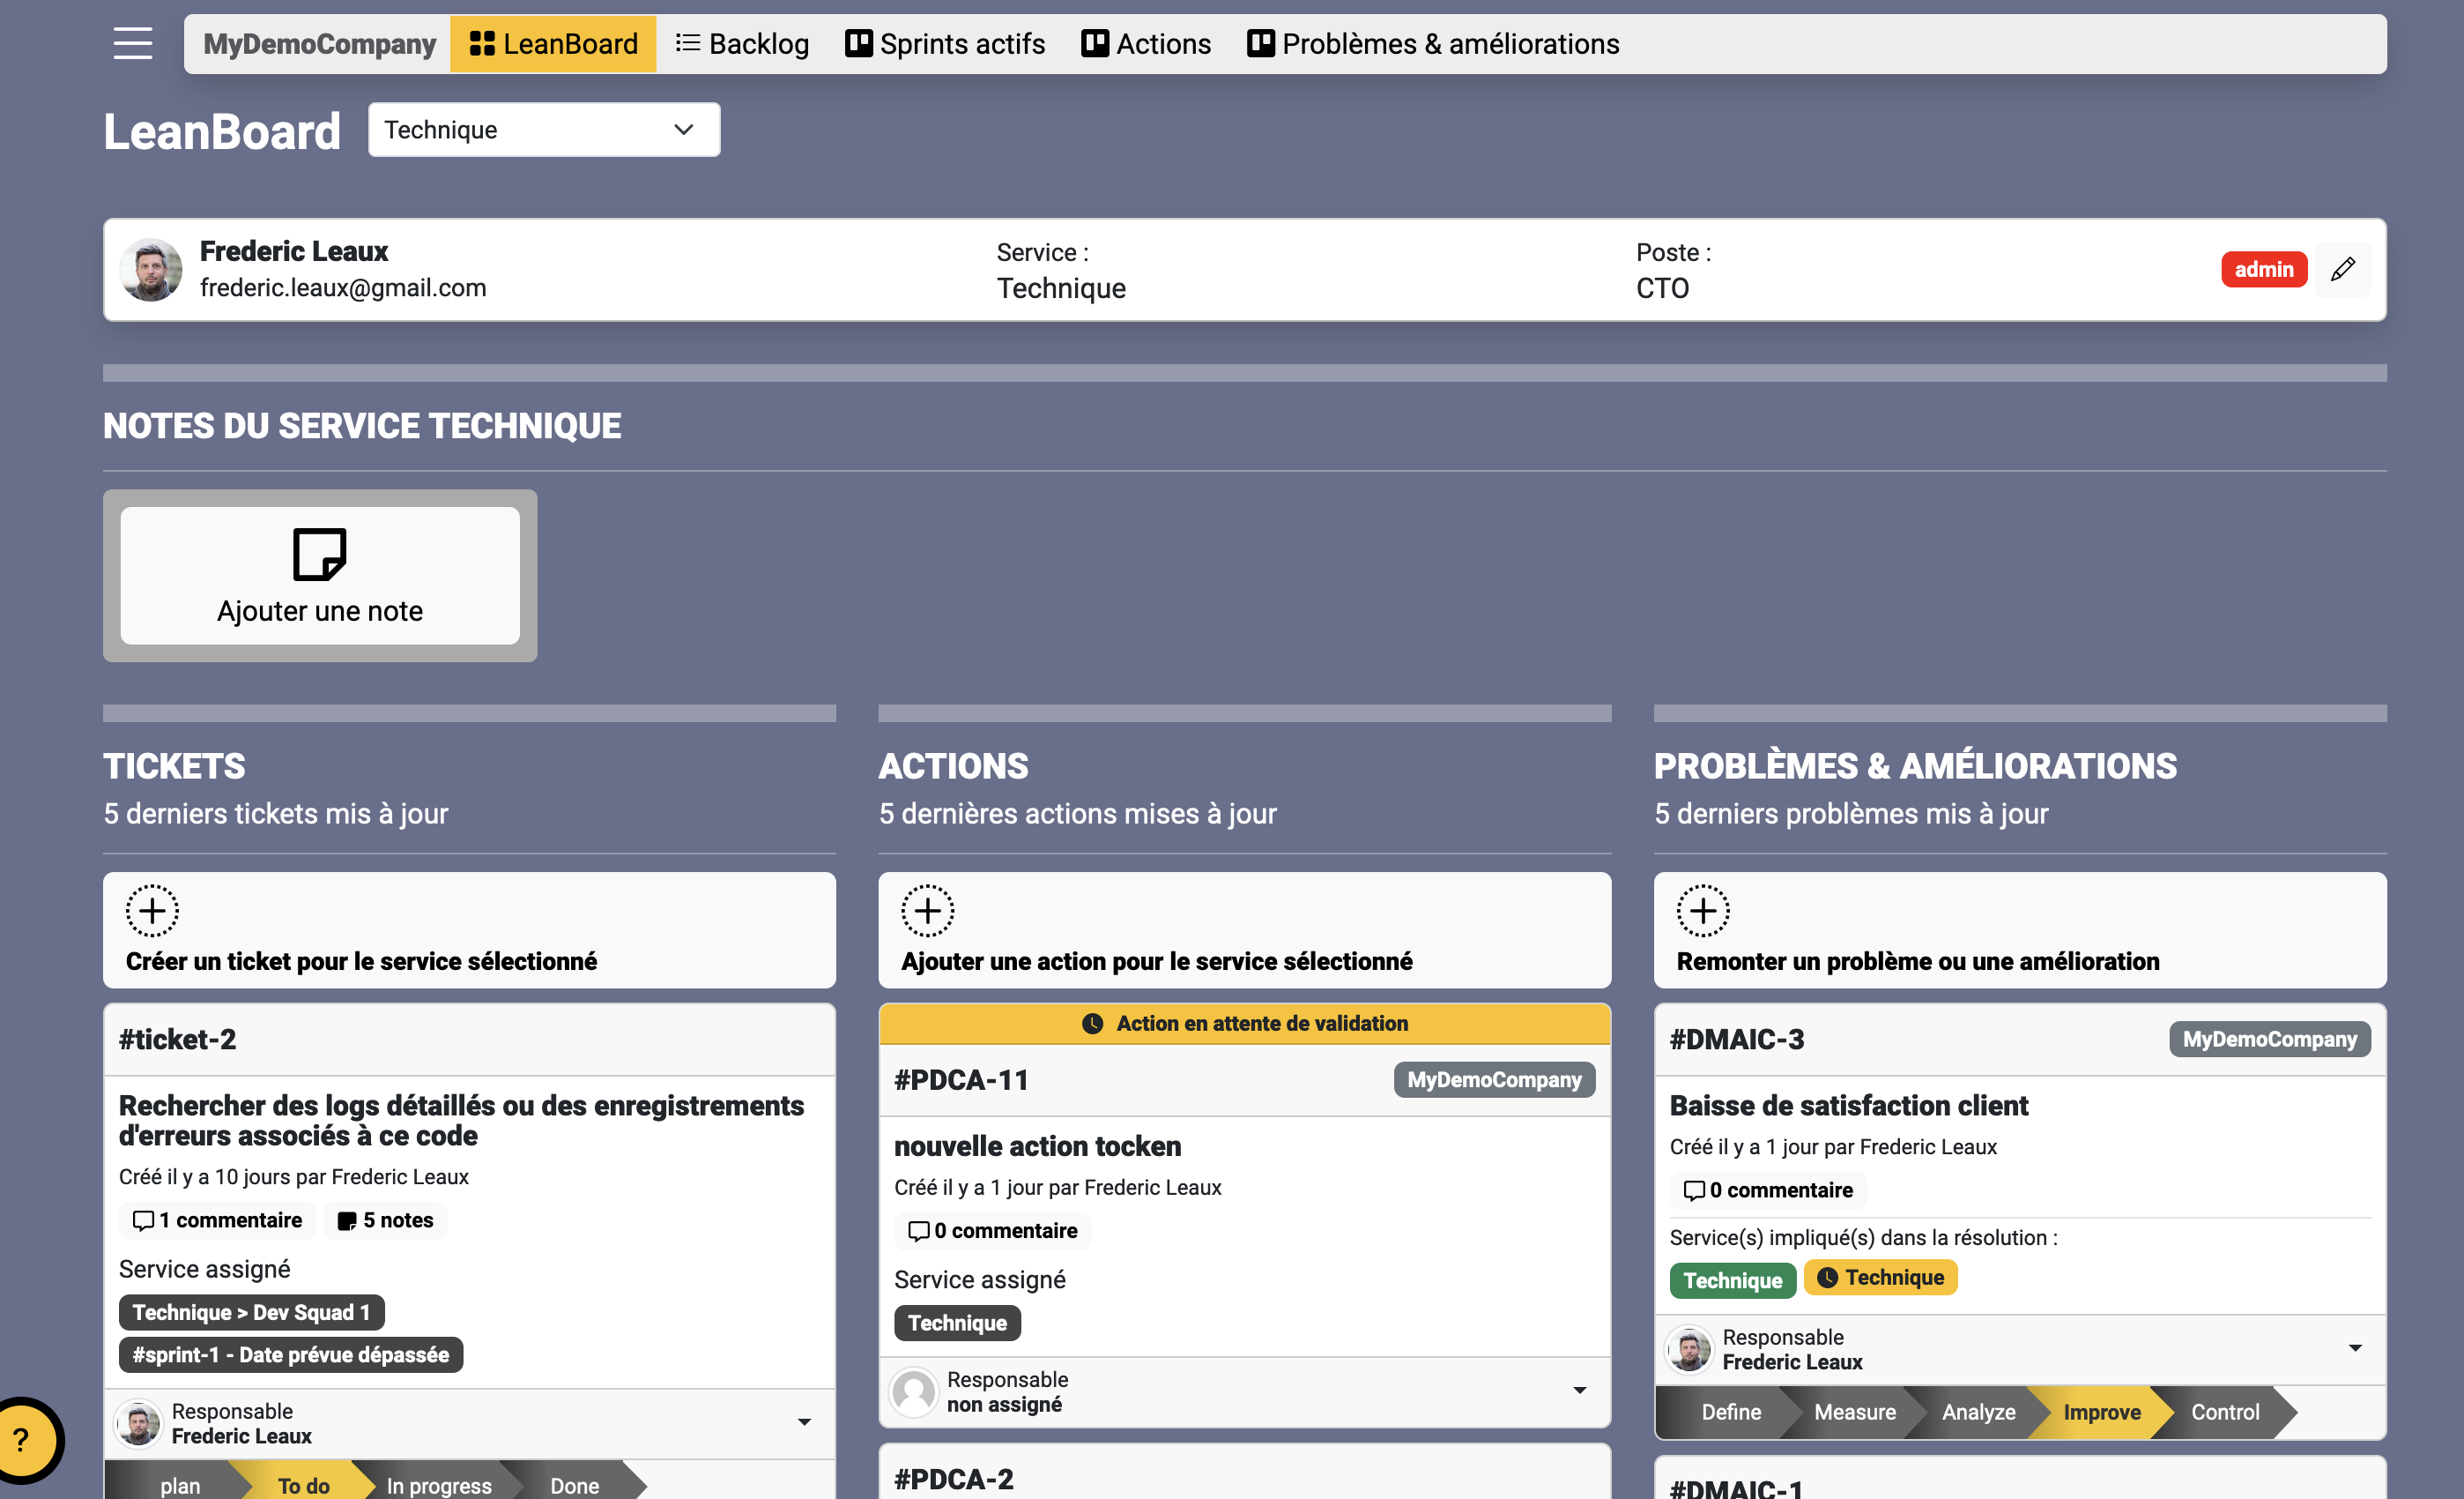Set ticket-2 status to In progress
Viewport: 2464px width, 1499px height.
438,1485
